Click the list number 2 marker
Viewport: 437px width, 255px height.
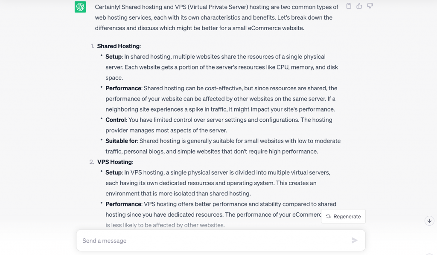[92, 162]
